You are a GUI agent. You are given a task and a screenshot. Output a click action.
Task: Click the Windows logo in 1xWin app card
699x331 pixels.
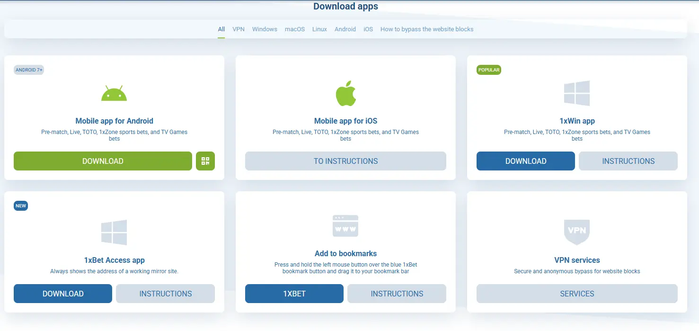[x=577, y=93]
